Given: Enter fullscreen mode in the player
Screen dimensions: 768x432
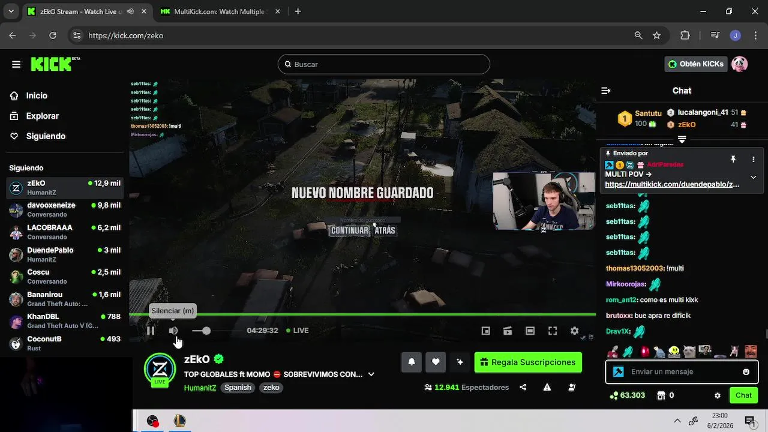Looking at the screenshot, I should click(x=553, y=331).
